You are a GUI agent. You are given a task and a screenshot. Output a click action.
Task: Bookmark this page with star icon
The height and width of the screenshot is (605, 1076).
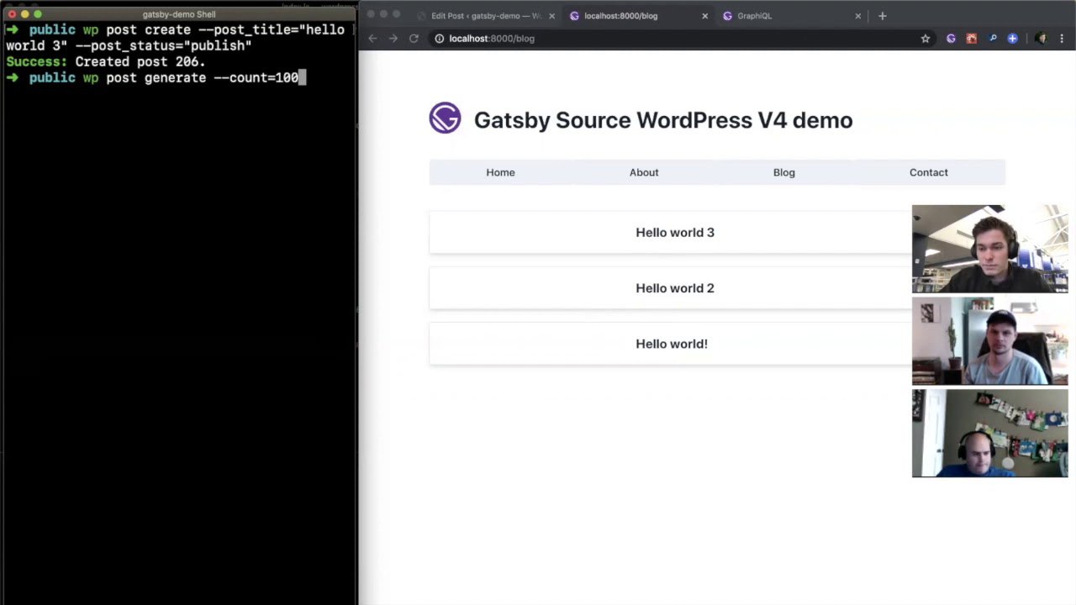click(x=926, y=39)
